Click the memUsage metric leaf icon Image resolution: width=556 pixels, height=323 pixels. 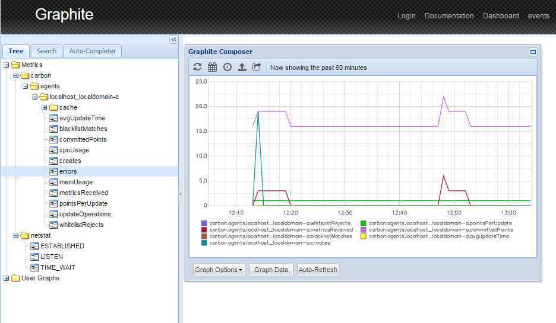click(x=53, y=182)
